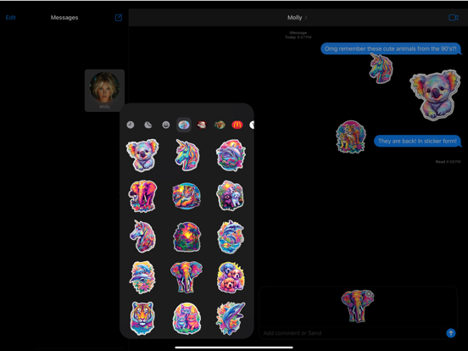
Task: Pick the tiger face sticker in last row
Action: point(142,318)
